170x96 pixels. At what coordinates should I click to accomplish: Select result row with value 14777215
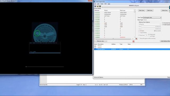(114, 16)
